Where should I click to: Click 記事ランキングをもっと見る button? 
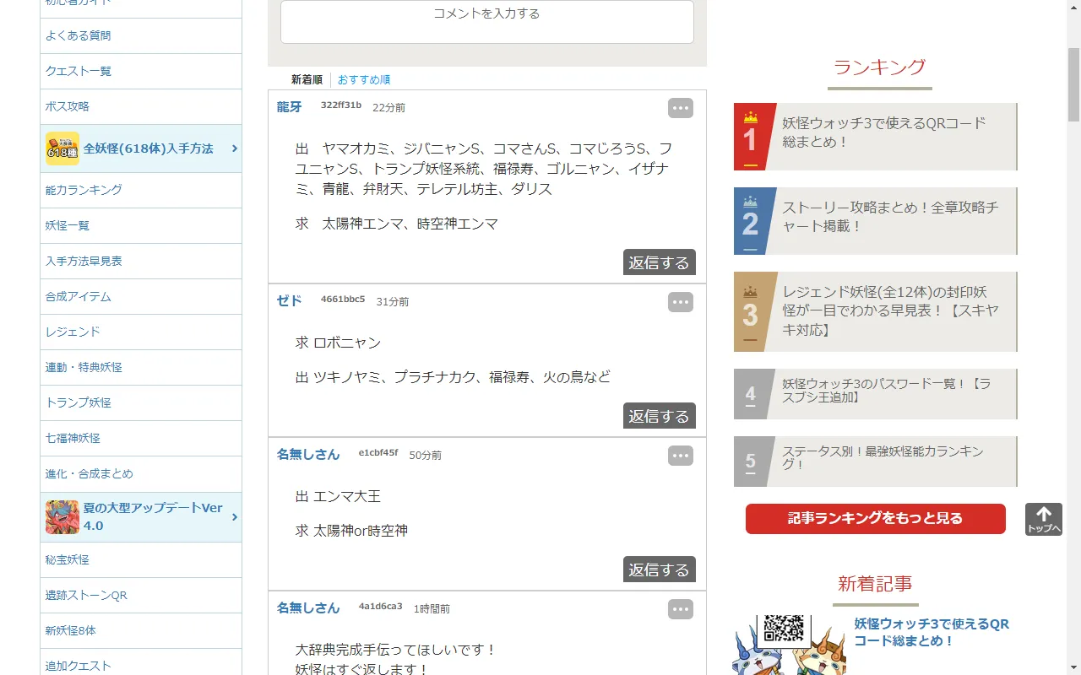[876, 519]
